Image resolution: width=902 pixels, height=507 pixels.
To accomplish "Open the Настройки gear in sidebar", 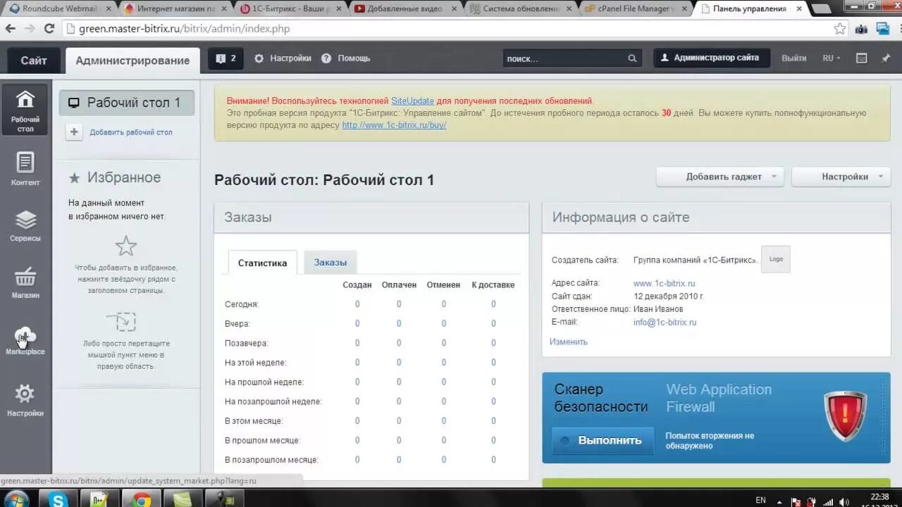I will point(25,400).
